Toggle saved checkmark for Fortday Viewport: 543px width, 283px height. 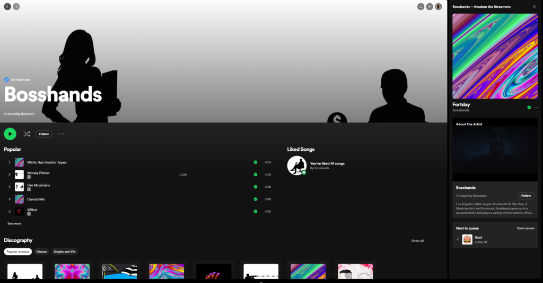[x=529, y=107]
